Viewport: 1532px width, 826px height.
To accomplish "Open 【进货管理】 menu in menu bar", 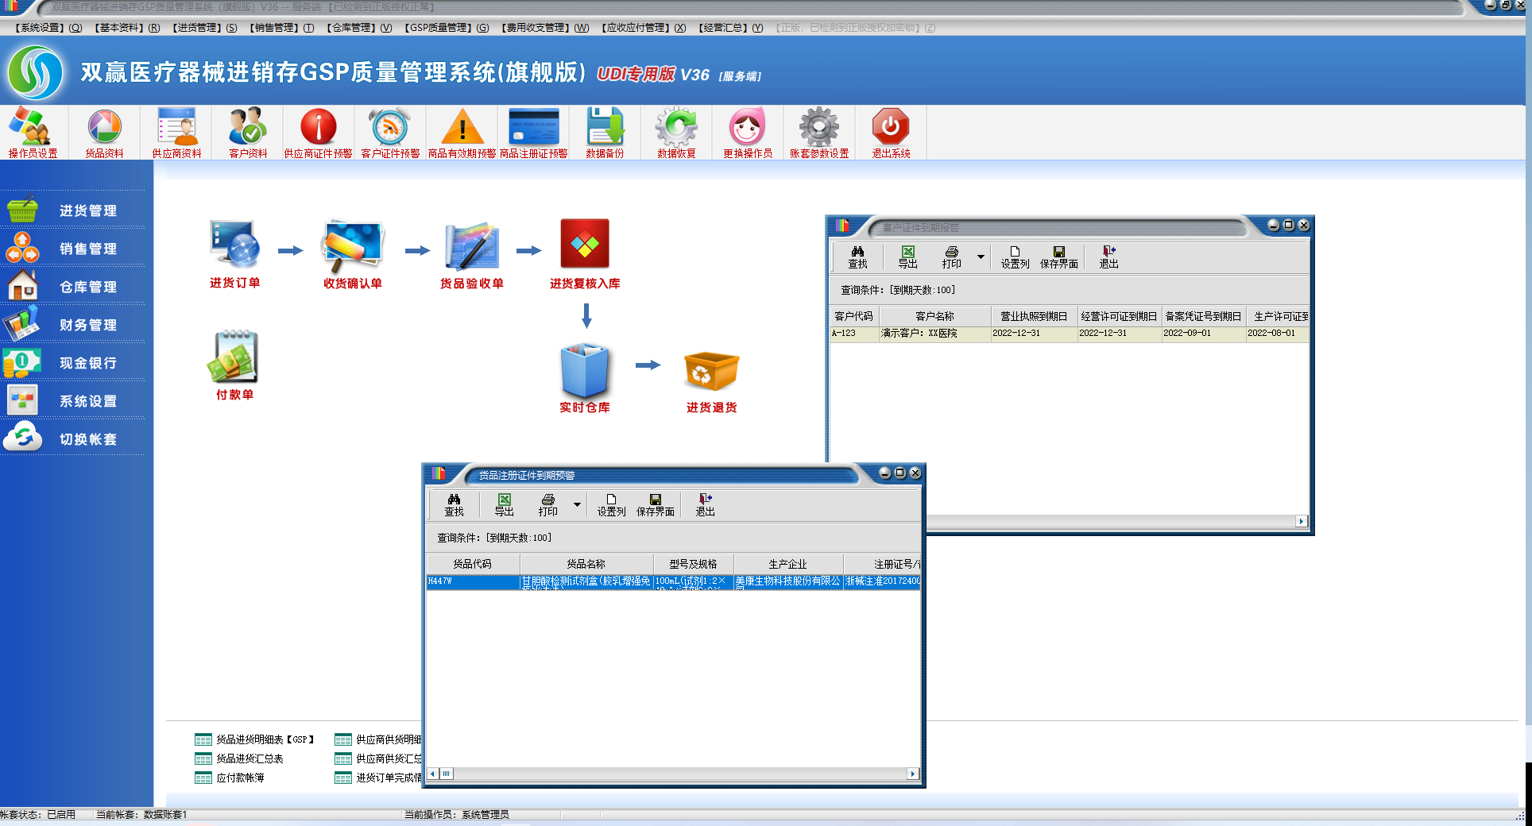I will coord(204,28).
